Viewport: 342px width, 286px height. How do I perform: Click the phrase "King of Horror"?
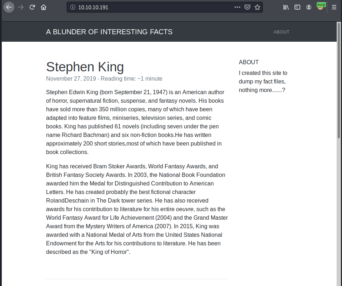(109, 252)
